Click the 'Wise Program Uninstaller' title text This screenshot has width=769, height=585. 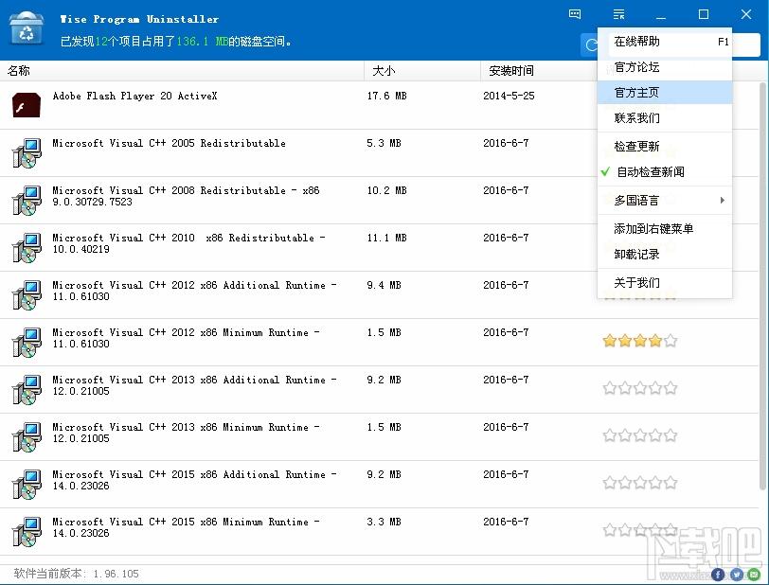[x=139, y=19]
